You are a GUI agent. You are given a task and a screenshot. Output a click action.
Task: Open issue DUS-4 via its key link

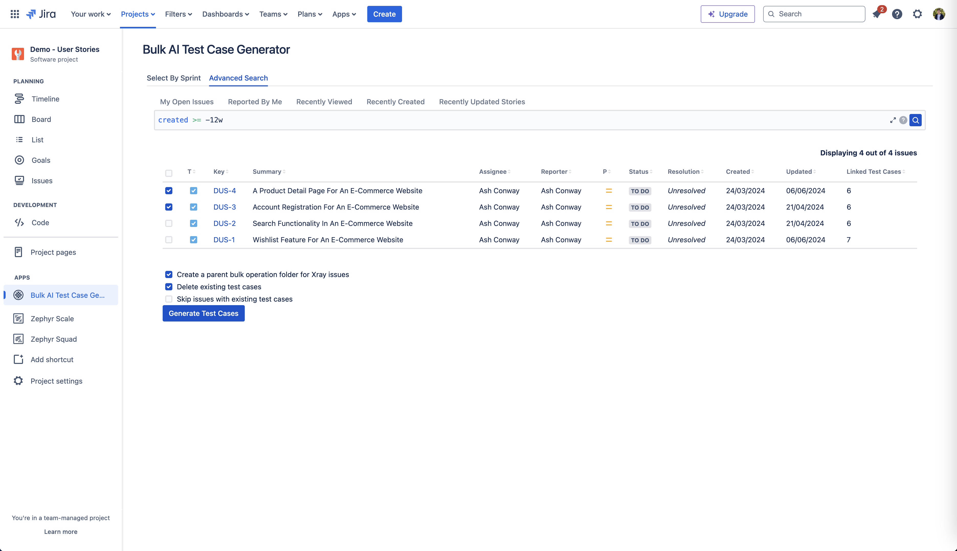pyautogui.click(x=224, y=191)
